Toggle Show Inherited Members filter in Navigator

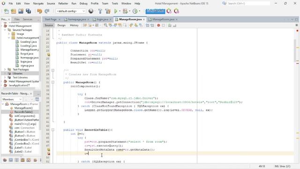(5, 160)
